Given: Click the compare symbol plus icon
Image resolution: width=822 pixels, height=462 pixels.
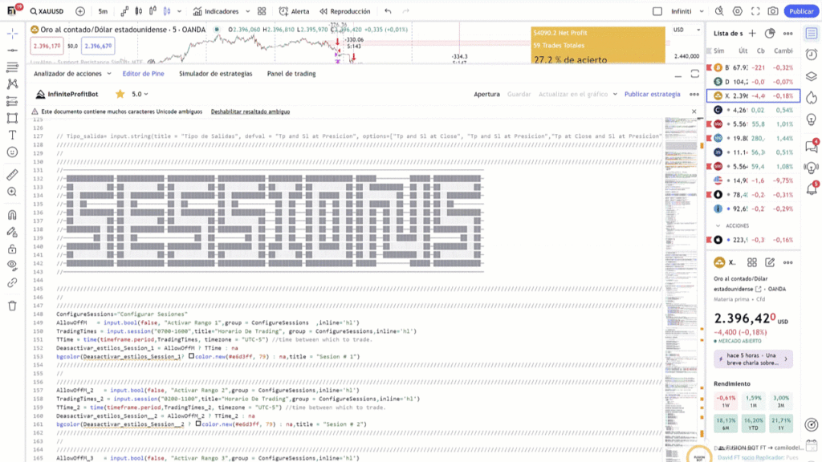Looking at the screenshot, I should [x=79, y=11].
